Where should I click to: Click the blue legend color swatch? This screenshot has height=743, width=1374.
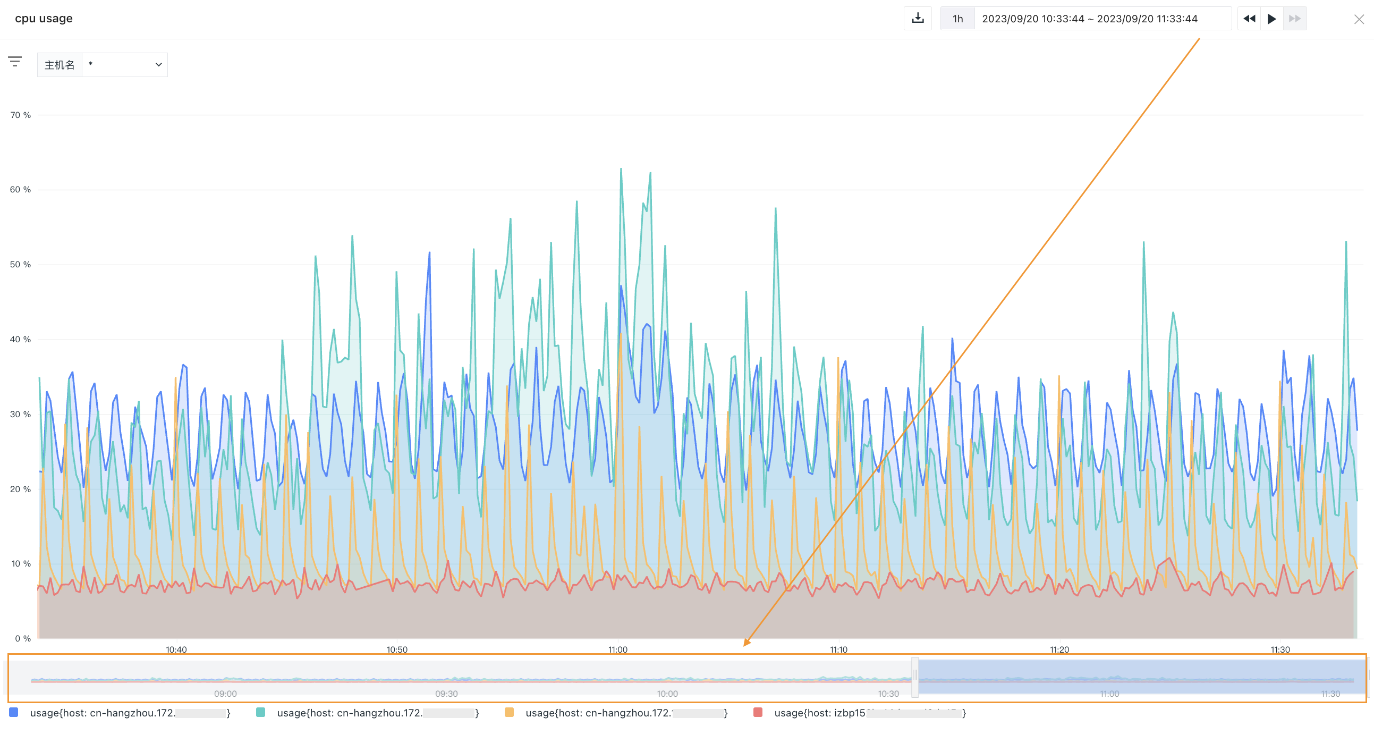pyautogui.click(x=14, y=712)
